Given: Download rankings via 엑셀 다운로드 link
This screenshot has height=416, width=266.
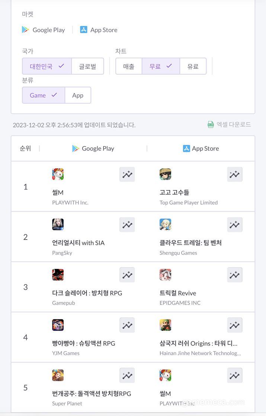Looking at the screenshot, I should (x=234, y=125).
